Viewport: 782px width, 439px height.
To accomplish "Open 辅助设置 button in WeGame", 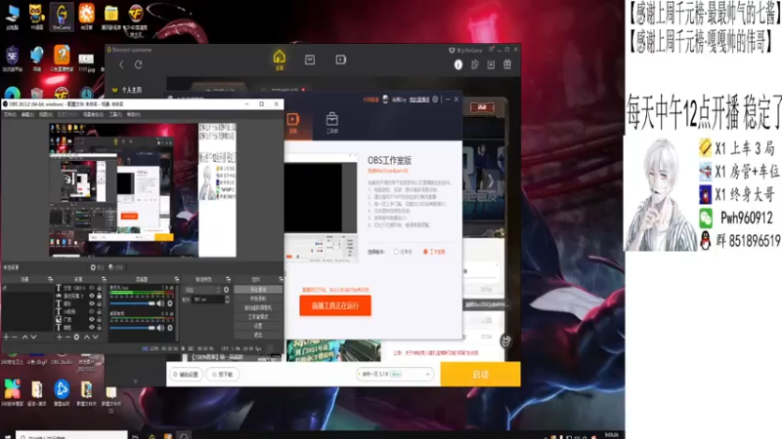I will click(x=186, y=375).
